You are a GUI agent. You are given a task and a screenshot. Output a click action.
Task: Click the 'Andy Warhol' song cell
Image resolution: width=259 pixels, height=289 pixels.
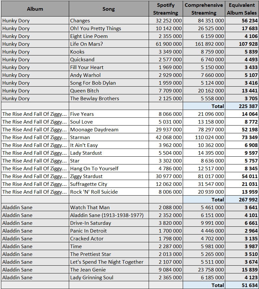click(109, 75)
